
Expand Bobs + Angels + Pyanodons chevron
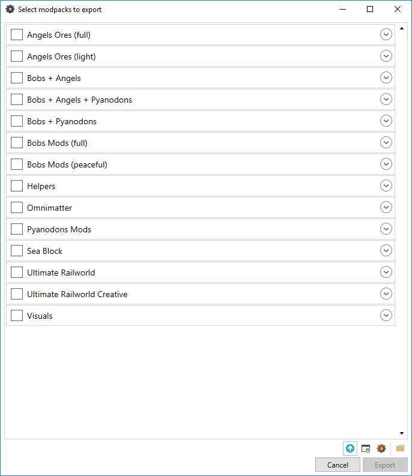tap(386, 99)
